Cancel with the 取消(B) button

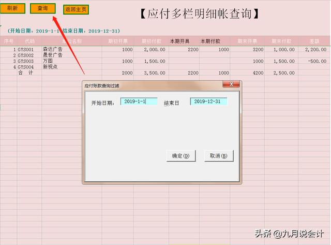[219, 156]
